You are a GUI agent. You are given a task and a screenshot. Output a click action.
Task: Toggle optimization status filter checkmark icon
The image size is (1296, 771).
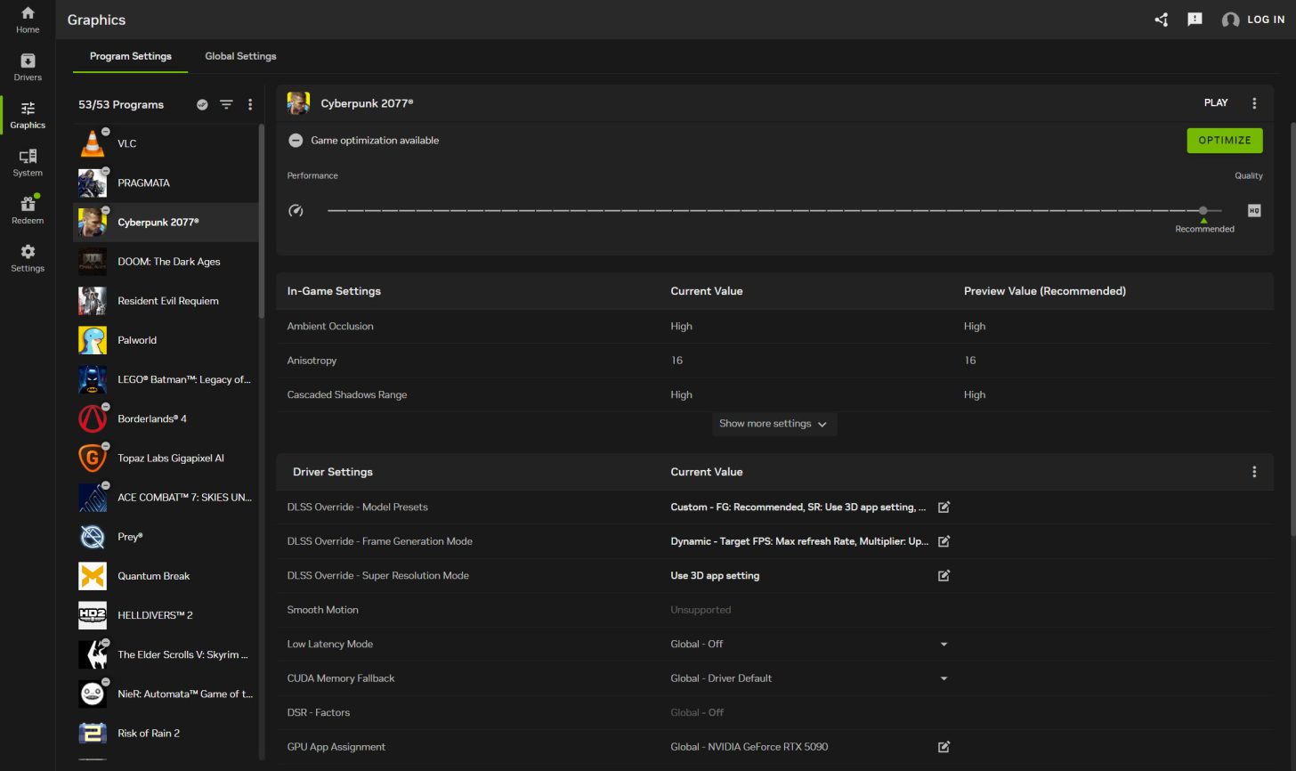[202, 104]
